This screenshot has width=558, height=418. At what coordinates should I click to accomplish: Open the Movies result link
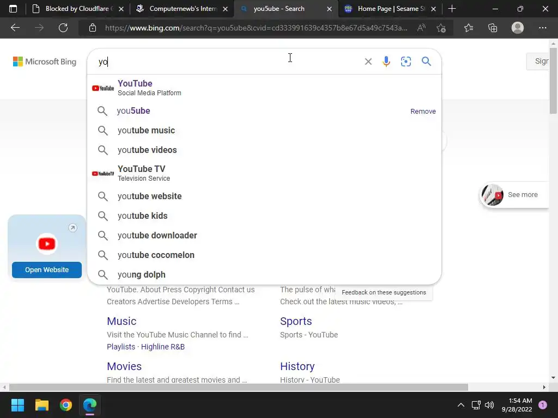124,366
